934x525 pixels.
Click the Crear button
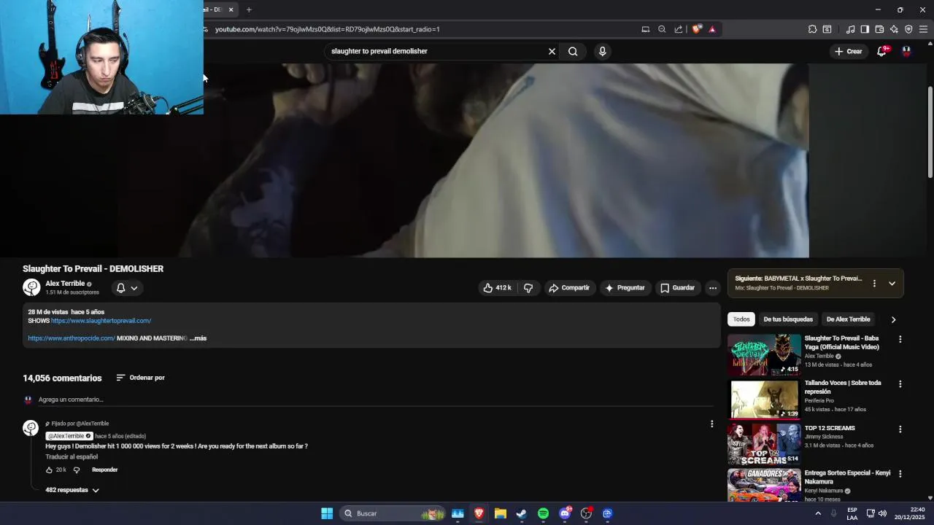849,51
